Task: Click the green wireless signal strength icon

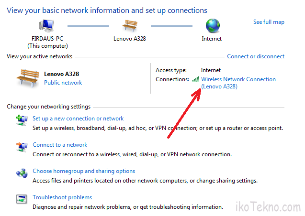Action: coord(196,79)
